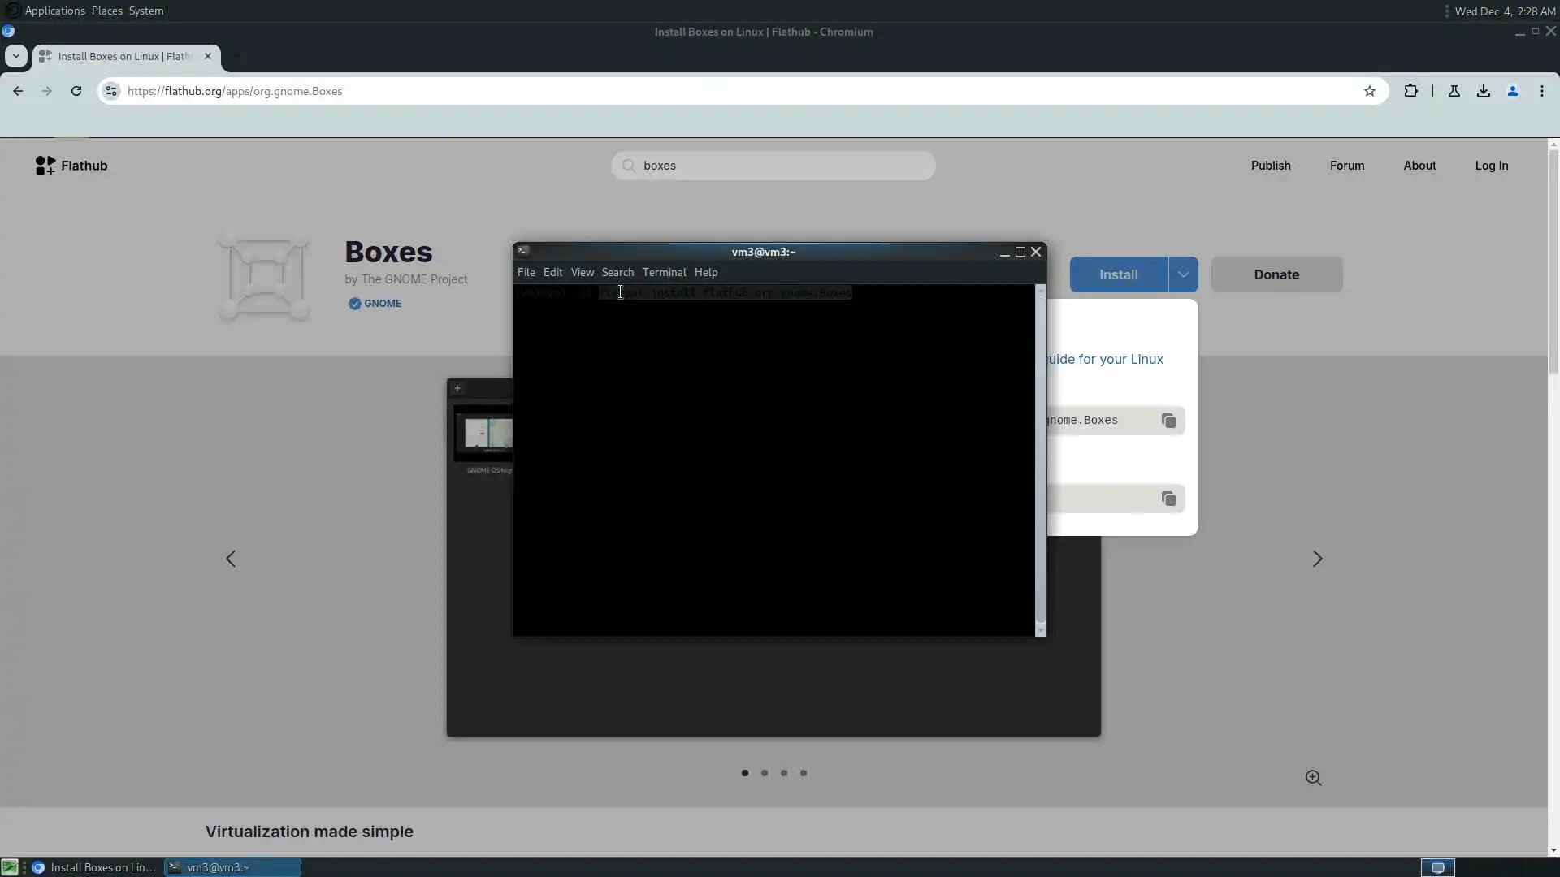Copy the gnome.Boxes install command
The width and height of the screenshot is (1560, 877).
tap(1168, 421)
